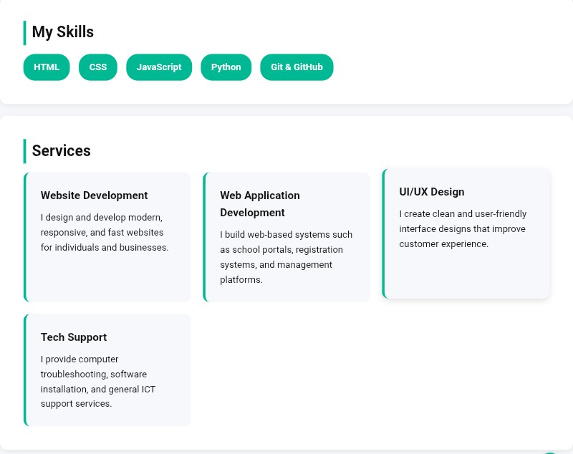Select the Git & GitHub skill badge
The image size is (573, 454).
pyautogui.click(x=297, y=67)
